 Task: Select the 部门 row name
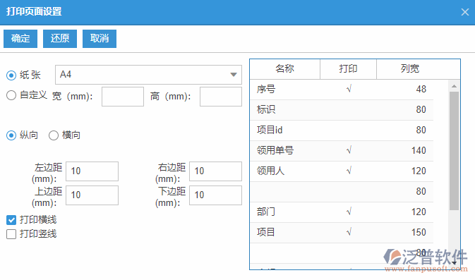tap(266, 212)
